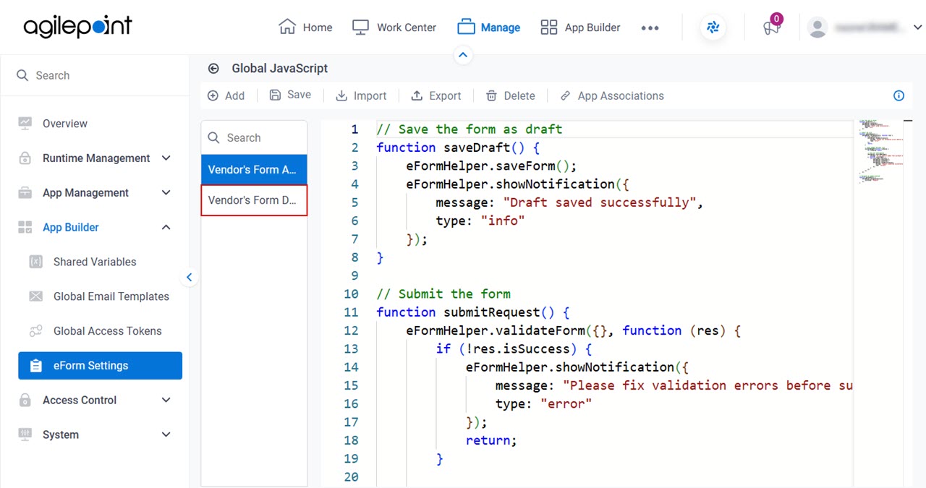Open the Manage section
The image size is (926, 488).
488,27
